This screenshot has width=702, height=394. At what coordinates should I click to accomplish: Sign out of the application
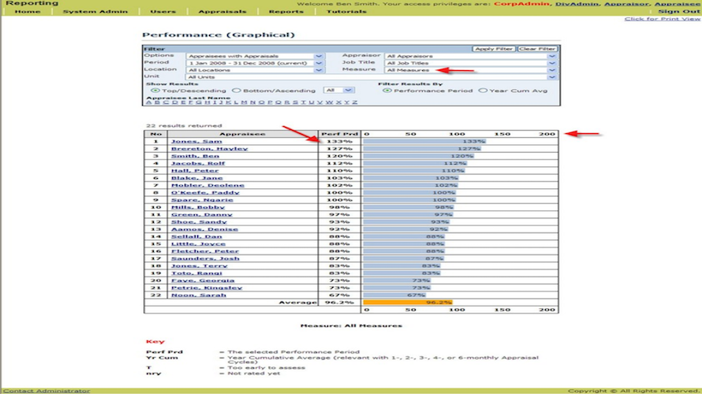pyautogui.click(x=678, y=12)
